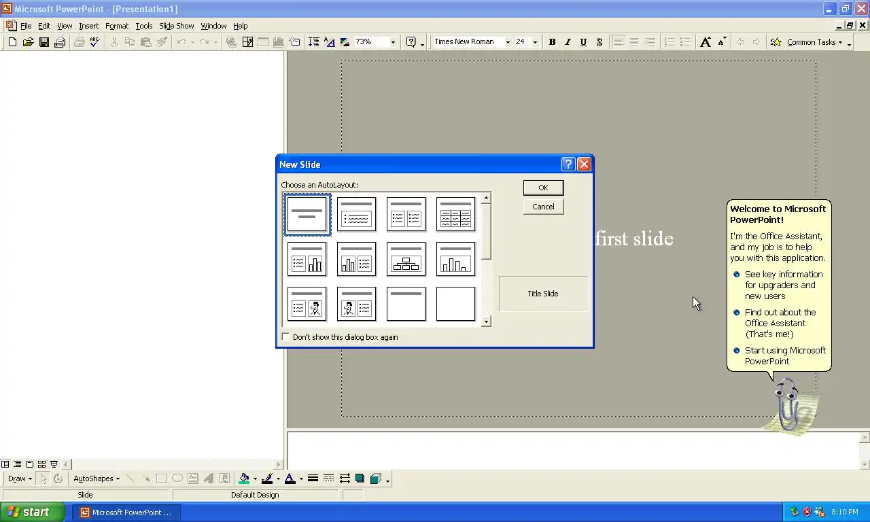
Task: Click OK in New Slide dialog
Action: [543, 188]
